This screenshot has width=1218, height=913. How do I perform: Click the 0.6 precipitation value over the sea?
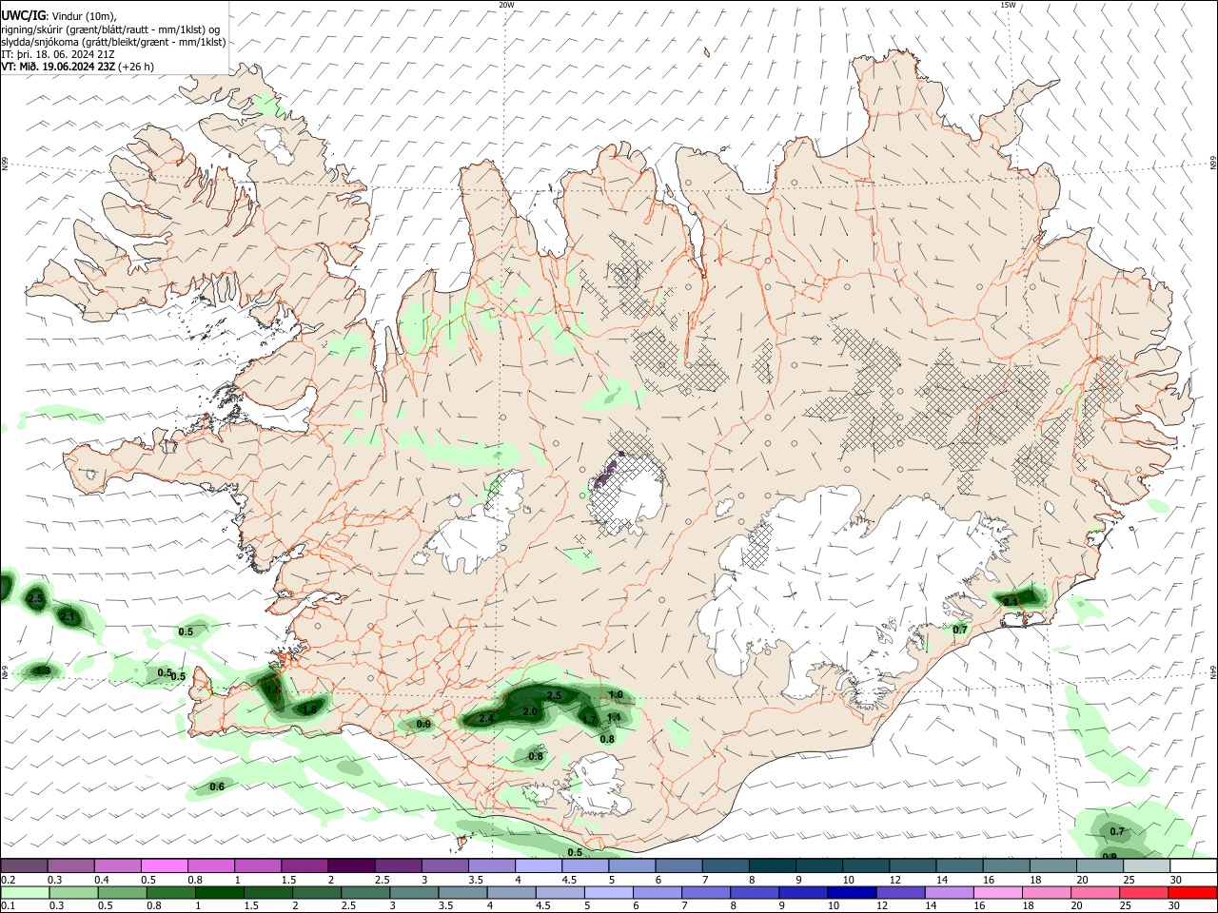[217, 787]
